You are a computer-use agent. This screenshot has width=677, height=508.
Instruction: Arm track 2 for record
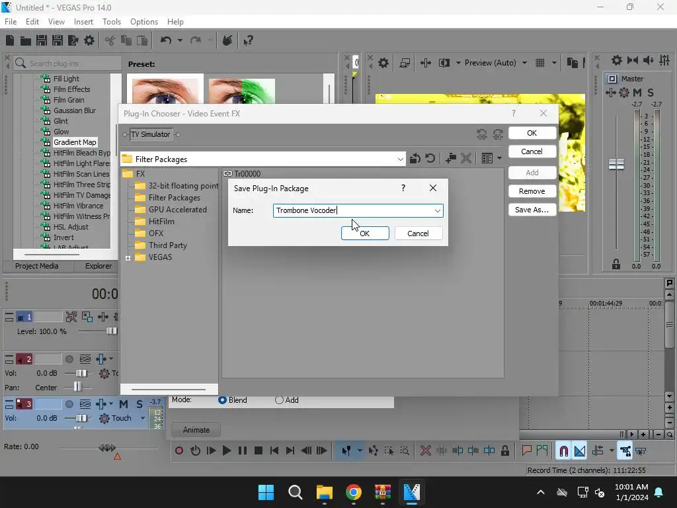click(69, 359)
